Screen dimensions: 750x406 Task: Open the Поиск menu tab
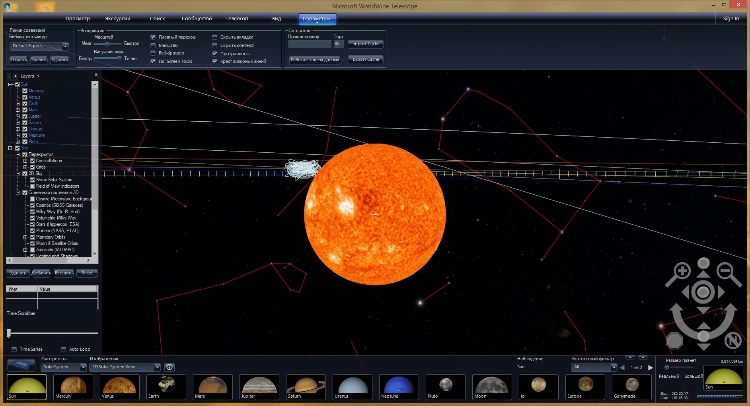click(158, 19)
